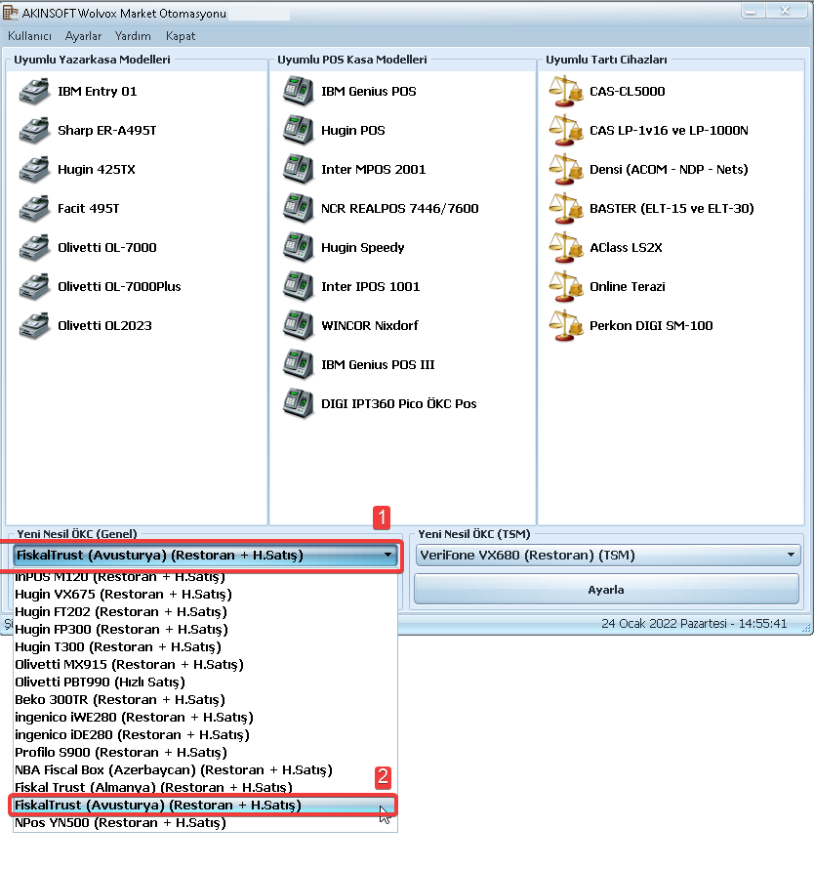Open the BASTER (ELT-15 ve ELT-30) scale icon
The height and width of the screenshot is (869, 814).
[x=566, y=208]
